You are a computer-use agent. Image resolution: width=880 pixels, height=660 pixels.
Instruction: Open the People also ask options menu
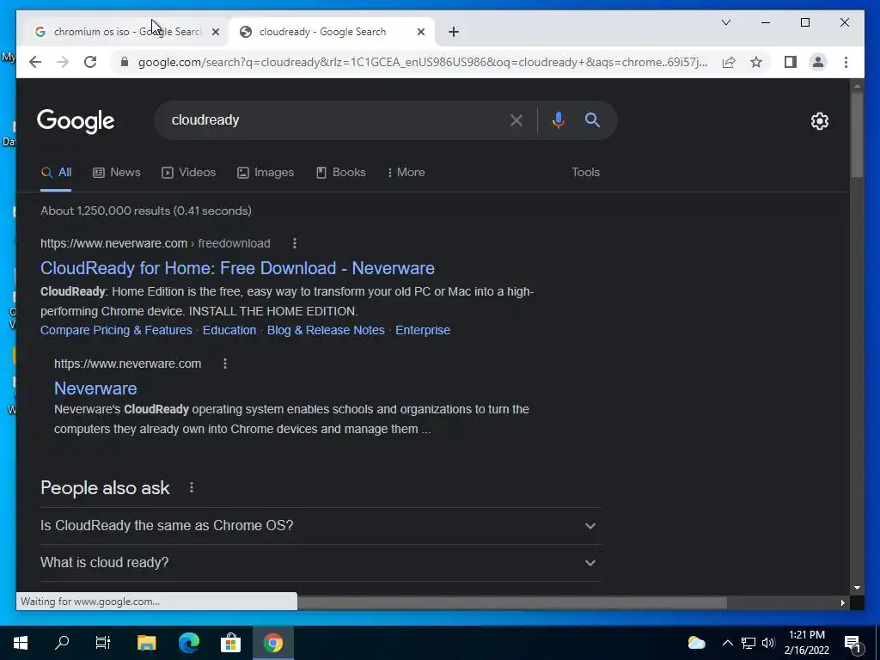coord(192,488)
